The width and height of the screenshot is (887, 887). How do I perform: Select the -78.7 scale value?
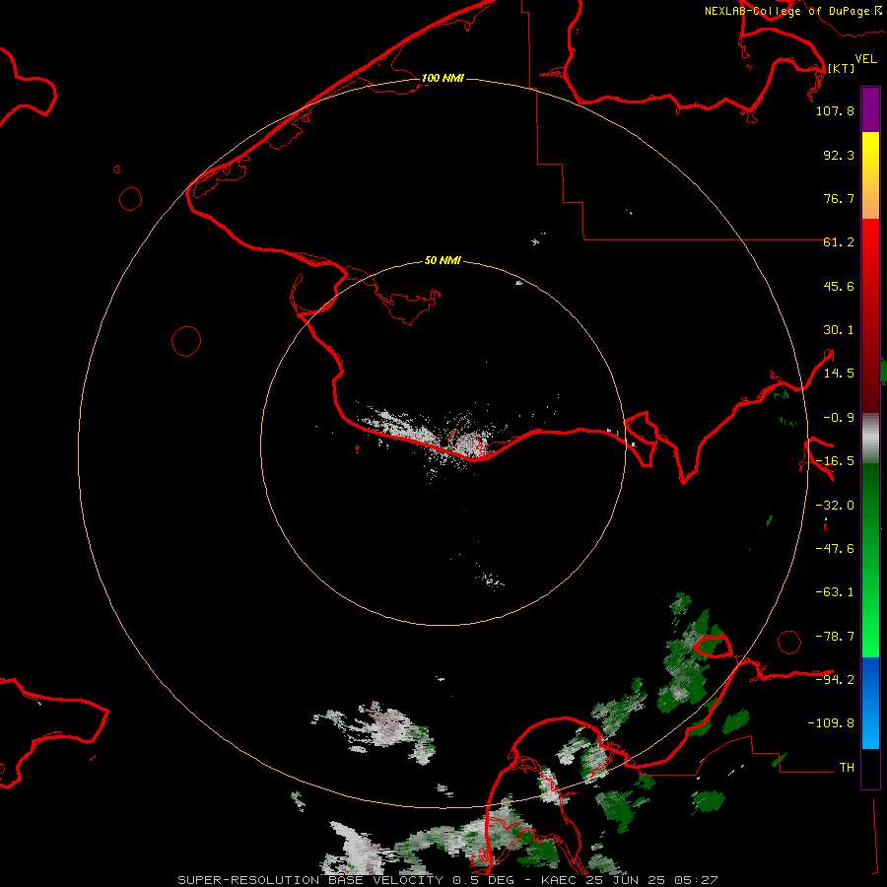pyautogui.click(x=835, y=637)
